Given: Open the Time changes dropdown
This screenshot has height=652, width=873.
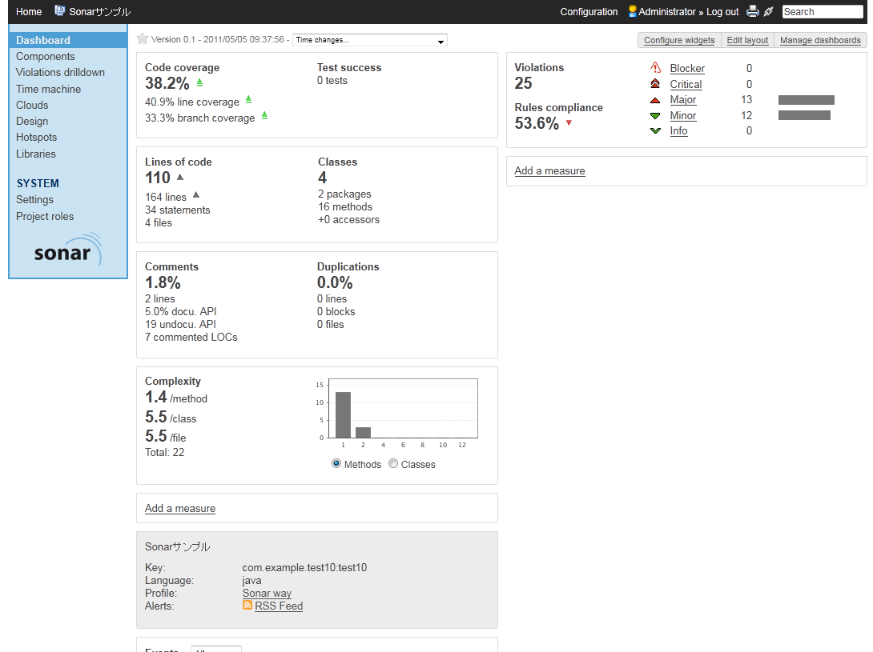Looking at the screenshot, I should tap(370, 40).
